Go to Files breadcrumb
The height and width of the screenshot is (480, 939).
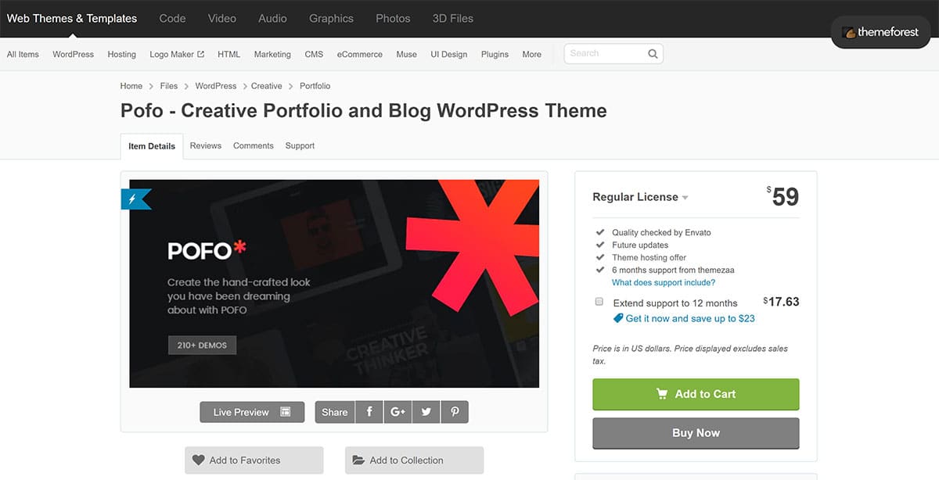click(x=169, y=86)
